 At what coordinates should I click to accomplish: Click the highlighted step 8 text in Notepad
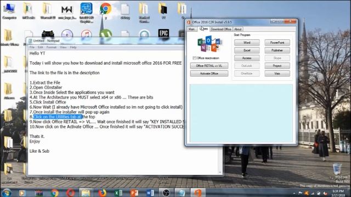(58, 117)
